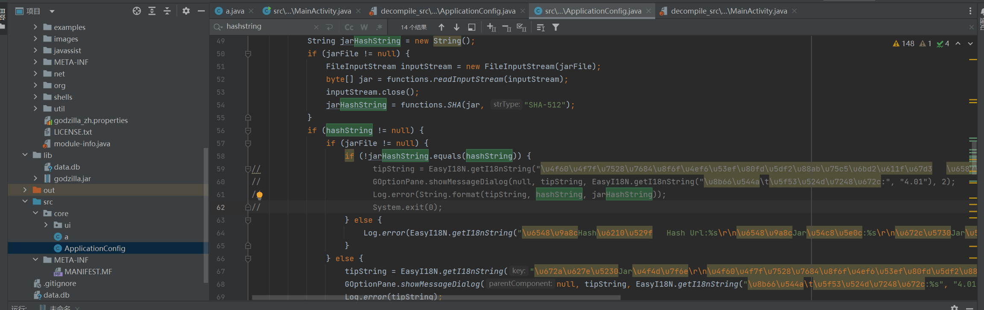This screenshot has height=310, width=984.
Task: Toggle whole Words (W) search option
Action: (364, 27)
